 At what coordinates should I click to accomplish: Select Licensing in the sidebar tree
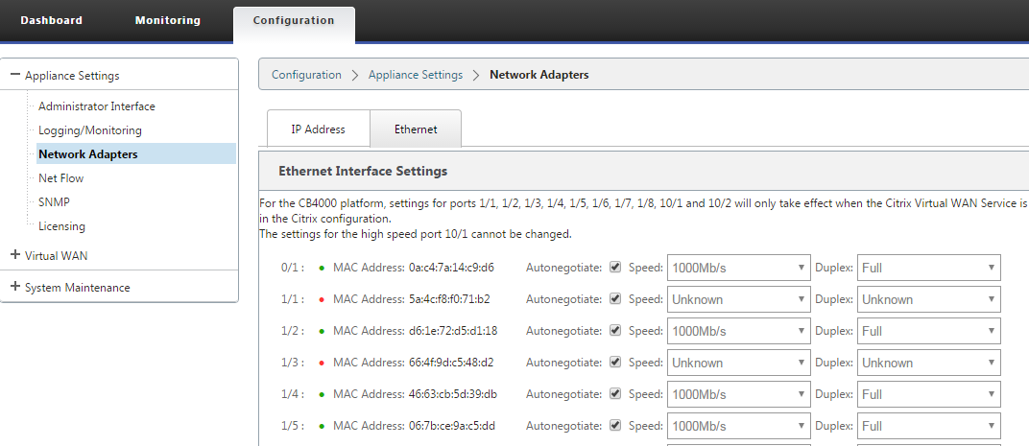[61, 226]
